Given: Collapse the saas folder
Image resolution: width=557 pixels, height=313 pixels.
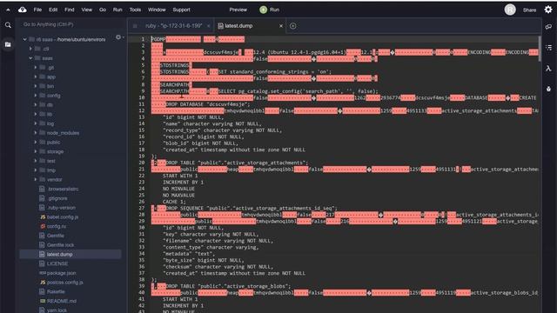Looking at the screenshot, I should [30, 58].
